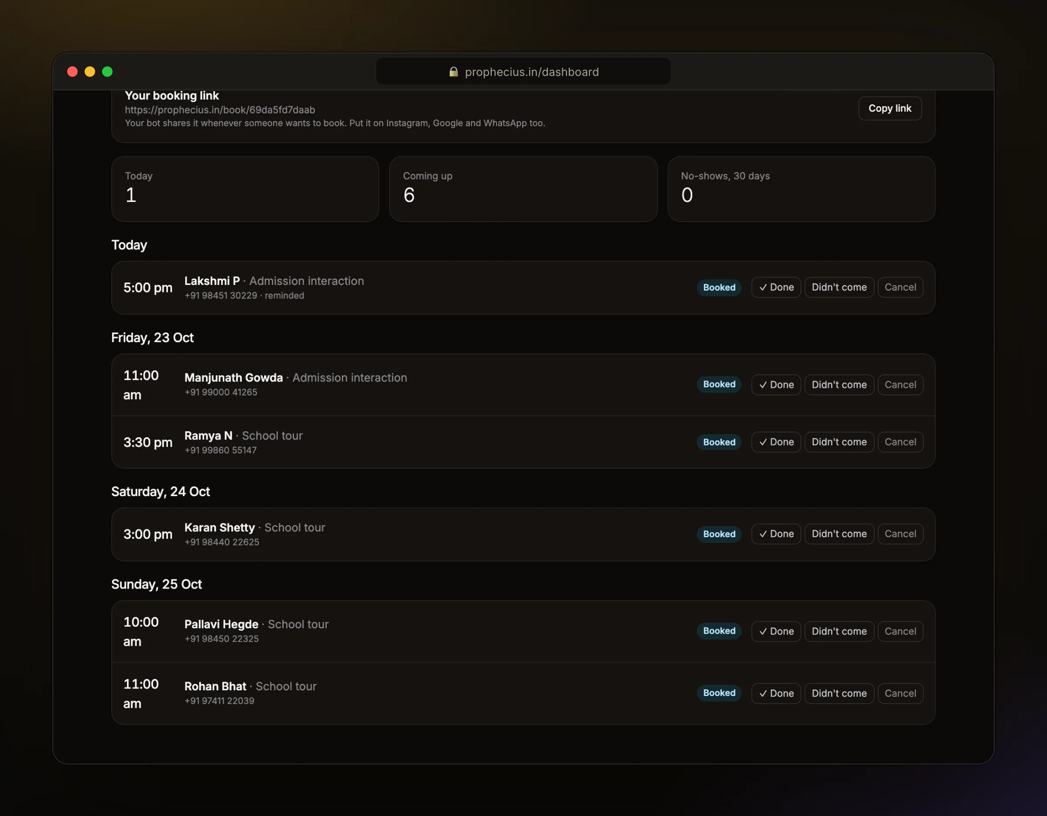Mark Manjunath Gowda appointment as Done
The image size is (1047, 816).
click(776, 384)
